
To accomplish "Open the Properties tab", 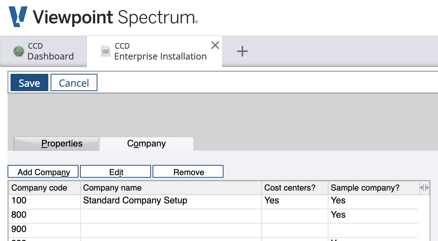I will click(x=56, y=143).
